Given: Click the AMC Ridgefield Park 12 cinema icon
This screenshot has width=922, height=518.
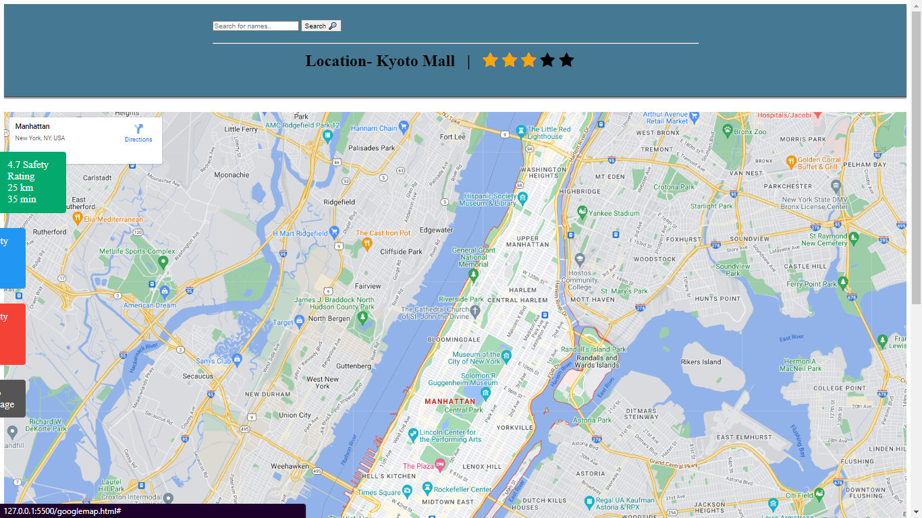Looking at the screenshot, I should point(327,135).
